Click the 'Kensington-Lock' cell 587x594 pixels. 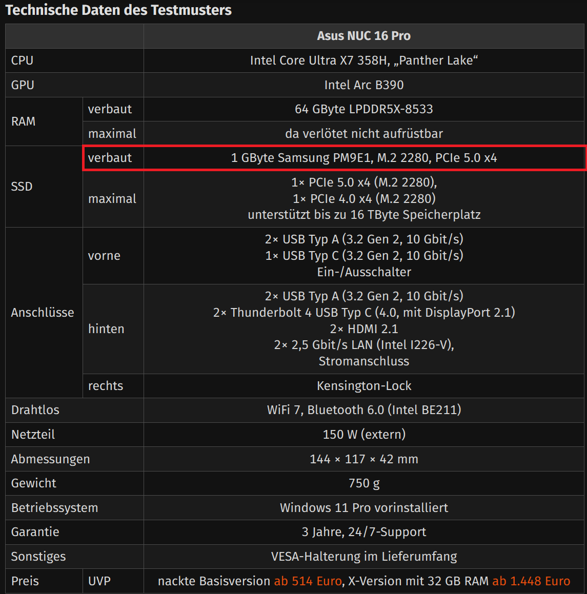coord(364,385)
